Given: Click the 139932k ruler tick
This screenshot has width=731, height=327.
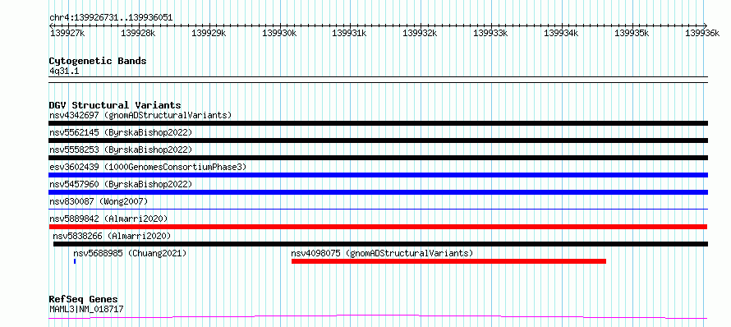Looking at the screenshot, I should tap(420, 33).
